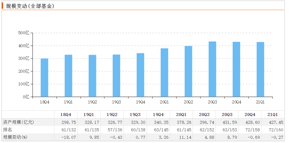
Task: Click ranking cell 57/136
Action: tap(116, 130)
